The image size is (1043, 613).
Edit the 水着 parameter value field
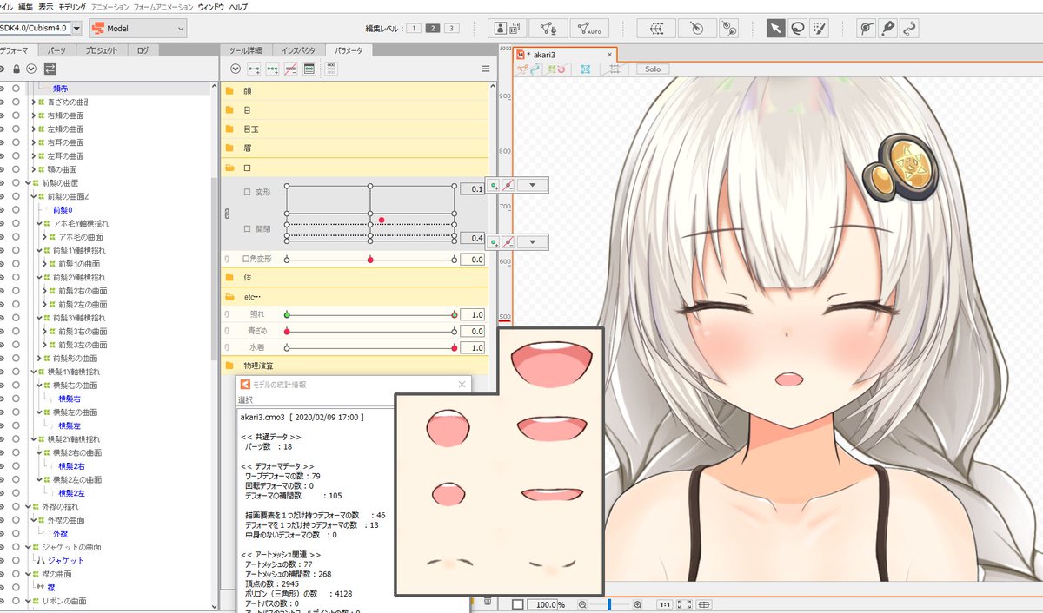point(473,347)
